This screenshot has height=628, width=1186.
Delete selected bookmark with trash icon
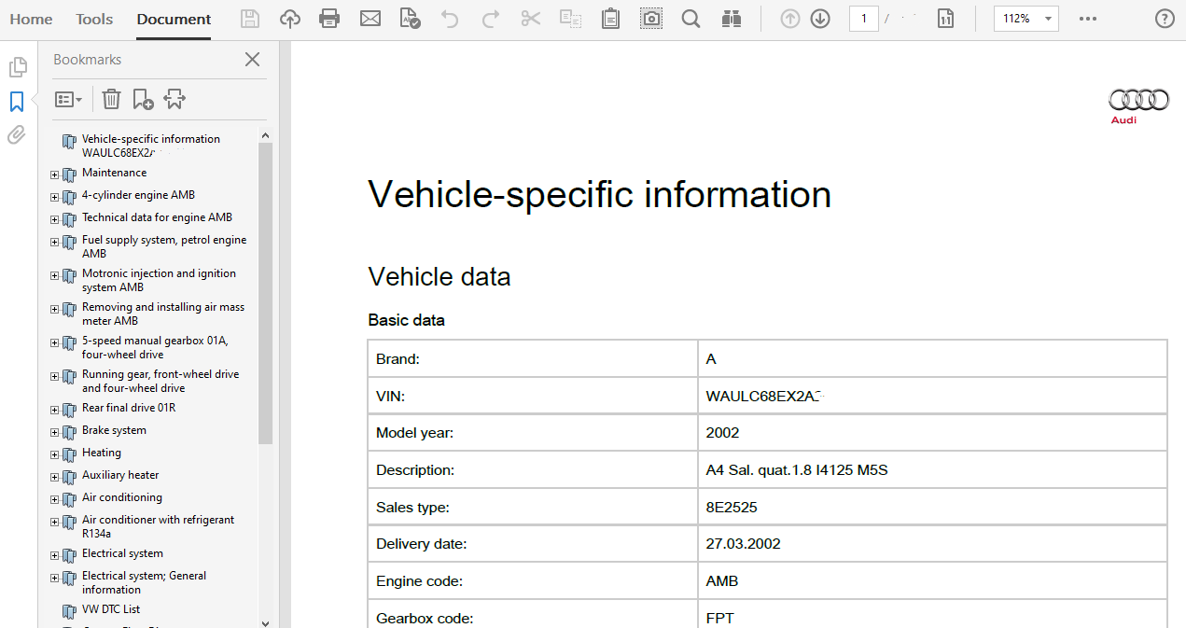pyautogui.click(x=111, y=99)
